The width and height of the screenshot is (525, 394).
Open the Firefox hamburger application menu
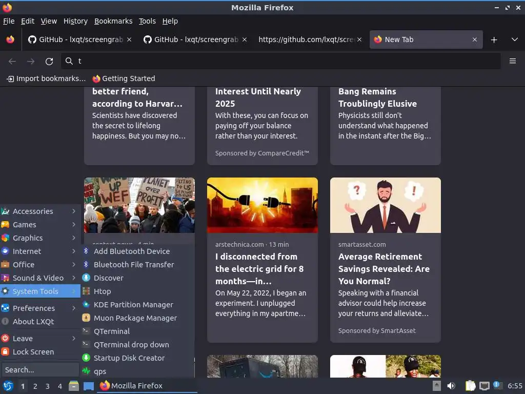[512, 61]
